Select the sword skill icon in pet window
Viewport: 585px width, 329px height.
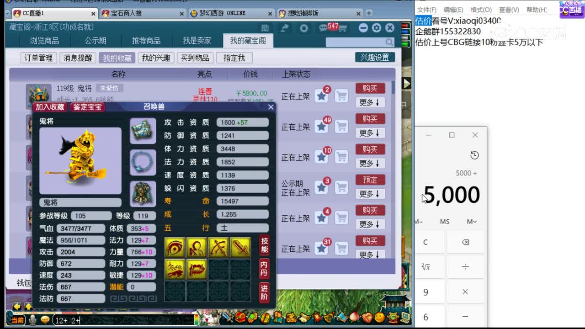[241, 247]
